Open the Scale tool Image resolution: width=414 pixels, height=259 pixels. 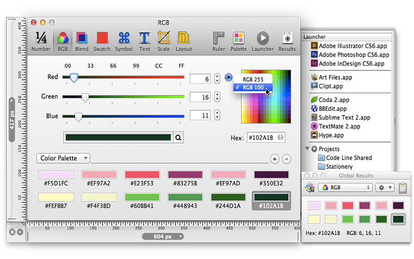coord(164,41)
